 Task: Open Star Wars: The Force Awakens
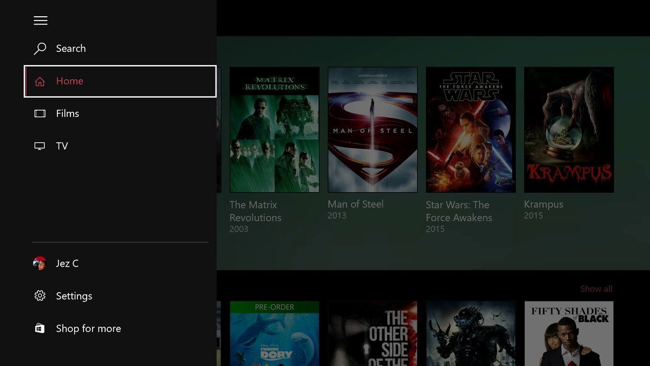coord(470,130)
